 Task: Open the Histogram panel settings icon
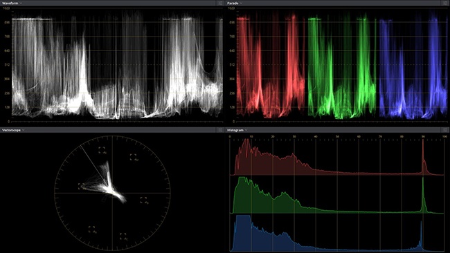coord(444,130)
